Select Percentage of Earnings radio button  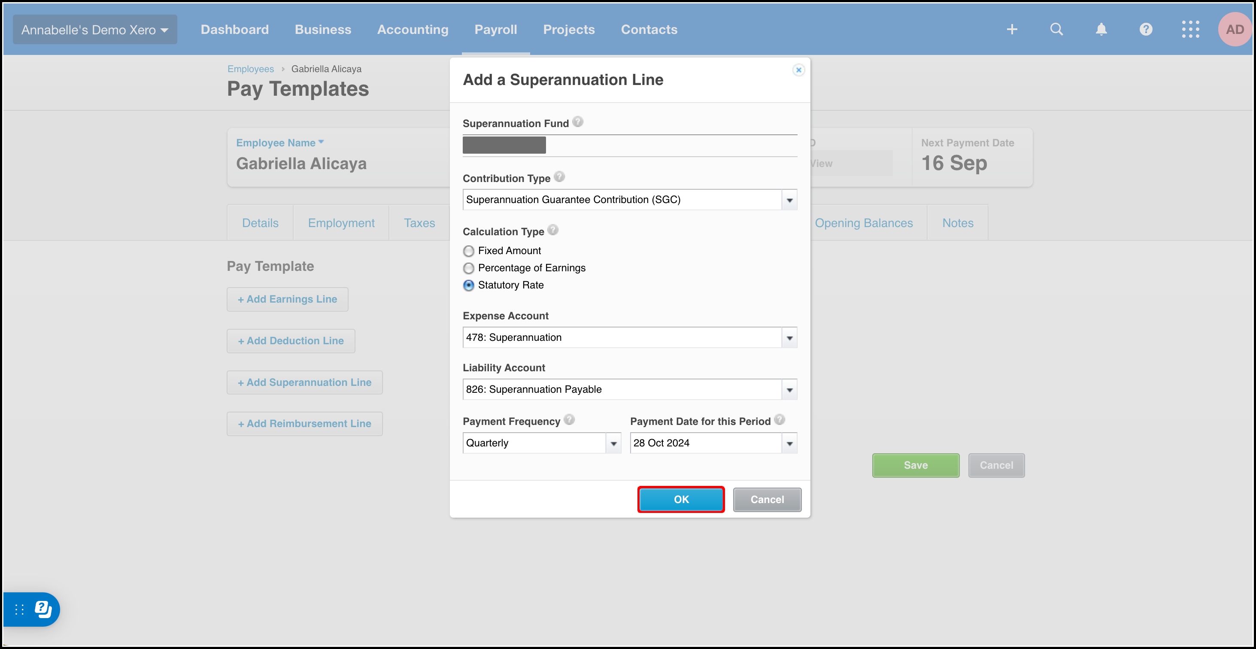(469, 268)
